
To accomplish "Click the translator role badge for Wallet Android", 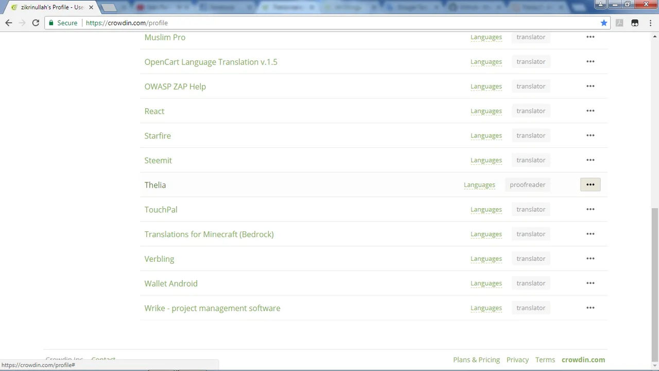I will click(531, 283).
